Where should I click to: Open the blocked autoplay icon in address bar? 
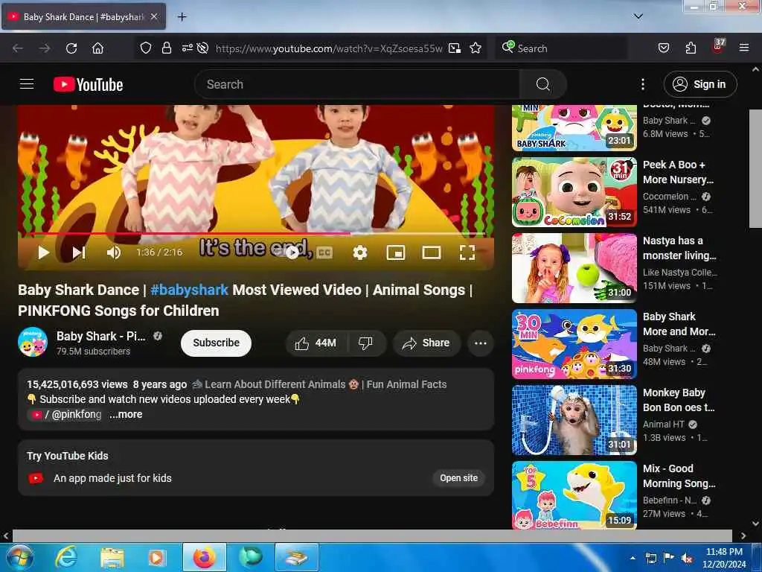[202, 48]
